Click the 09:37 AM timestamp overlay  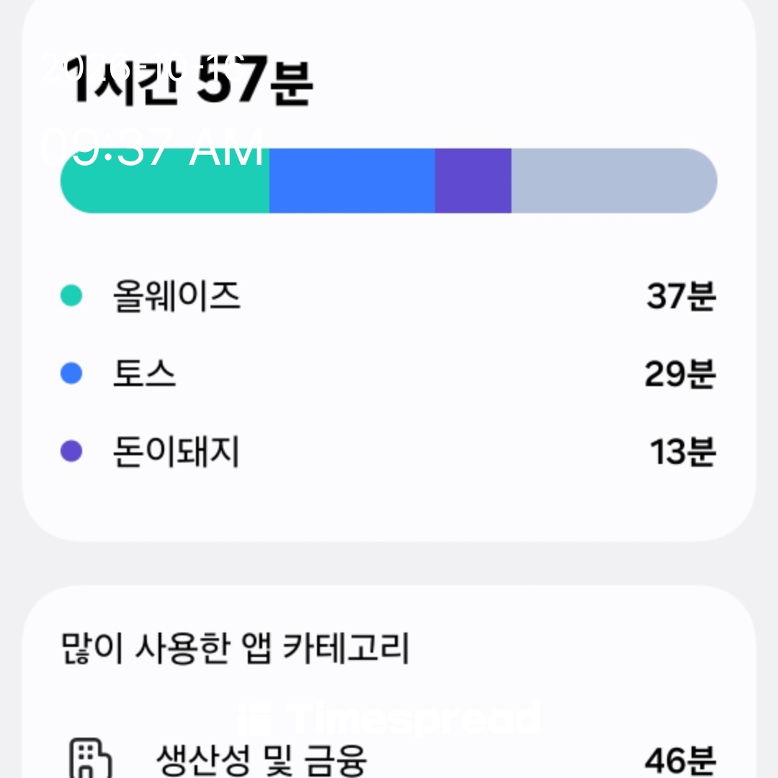pos(151,147)
